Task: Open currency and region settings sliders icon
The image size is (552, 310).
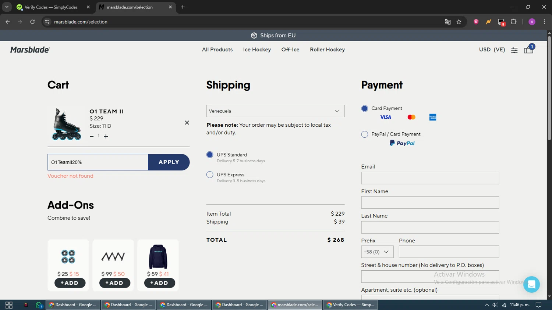Action: point(514,50)
